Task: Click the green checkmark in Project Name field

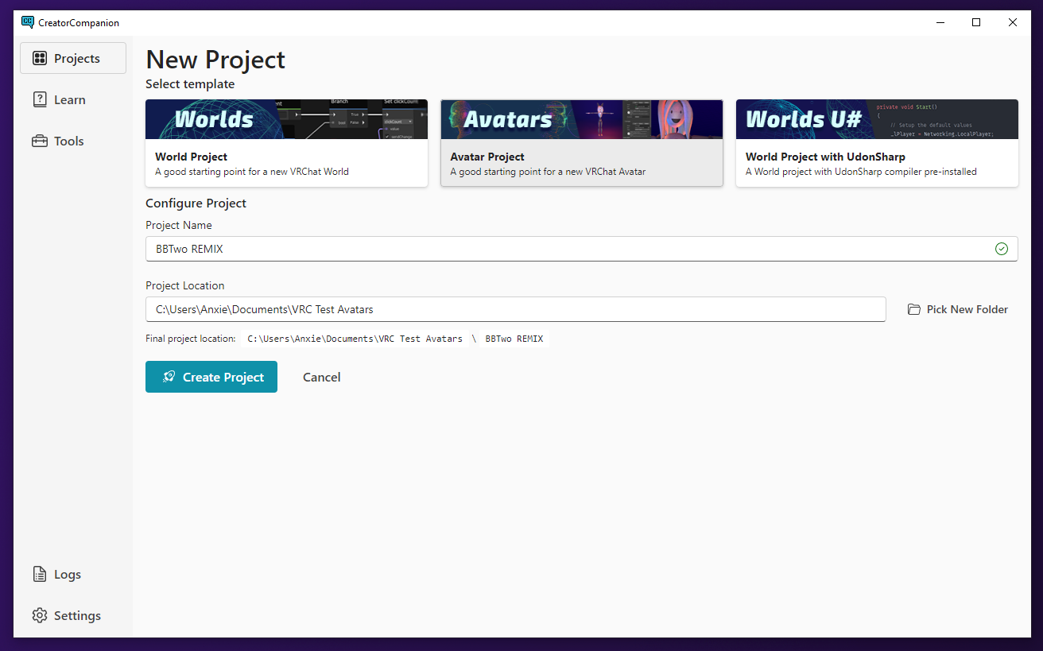Action: [1001, 248]
